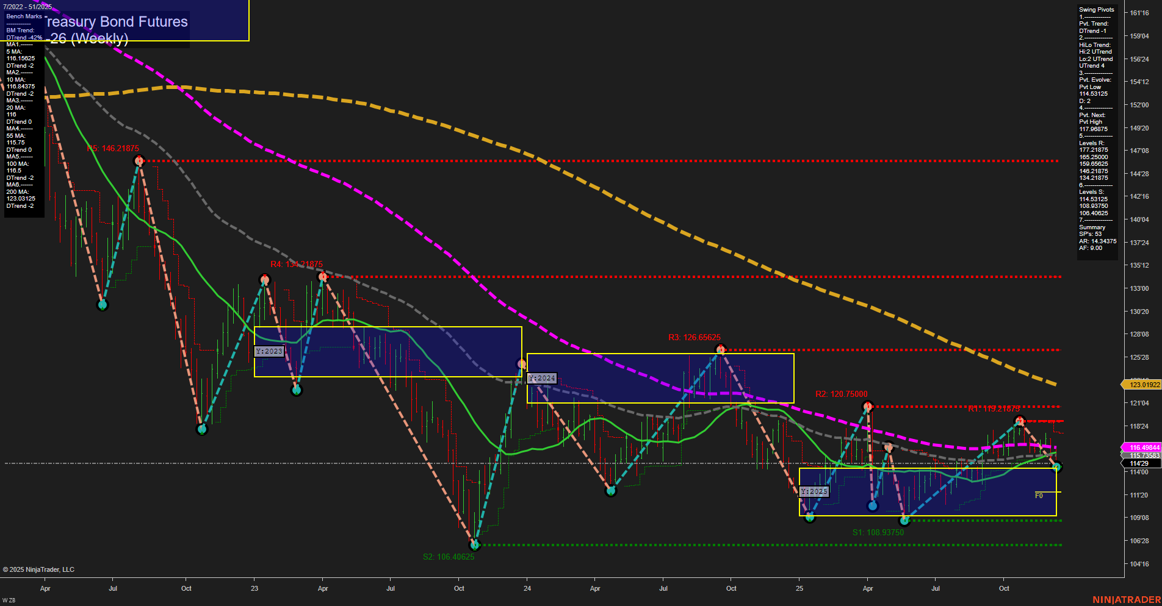
Task: Click the Y:2023 range box label
Action: click(269, 351)
